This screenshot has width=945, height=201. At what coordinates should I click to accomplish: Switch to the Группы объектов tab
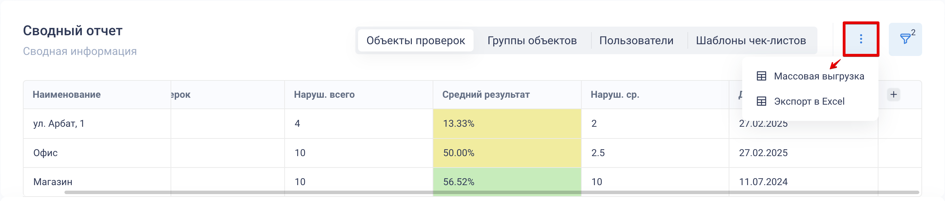pos(532,40)
